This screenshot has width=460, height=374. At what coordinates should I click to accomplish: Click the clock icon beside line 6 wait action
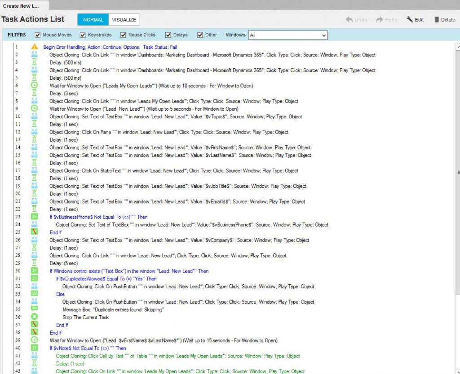pyautogui.click(x=34, y=86)
